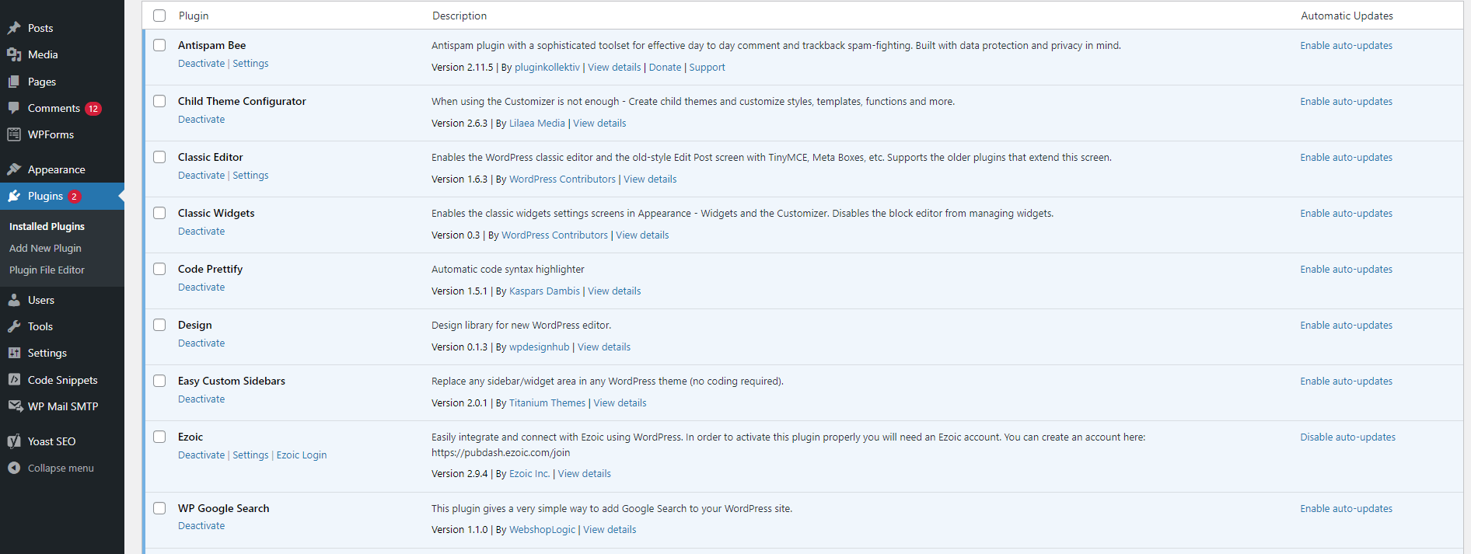This screenshot has width=1471, height=554.
Task: Click the Plugins plug icon
Action: [14, 196]
